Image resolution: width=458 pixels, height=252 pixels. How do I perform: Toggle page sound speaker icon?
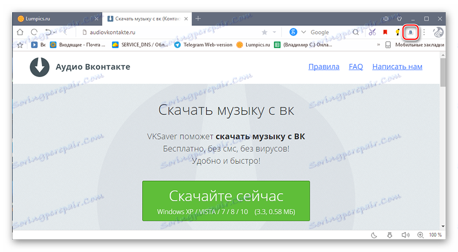click(406, 235)
